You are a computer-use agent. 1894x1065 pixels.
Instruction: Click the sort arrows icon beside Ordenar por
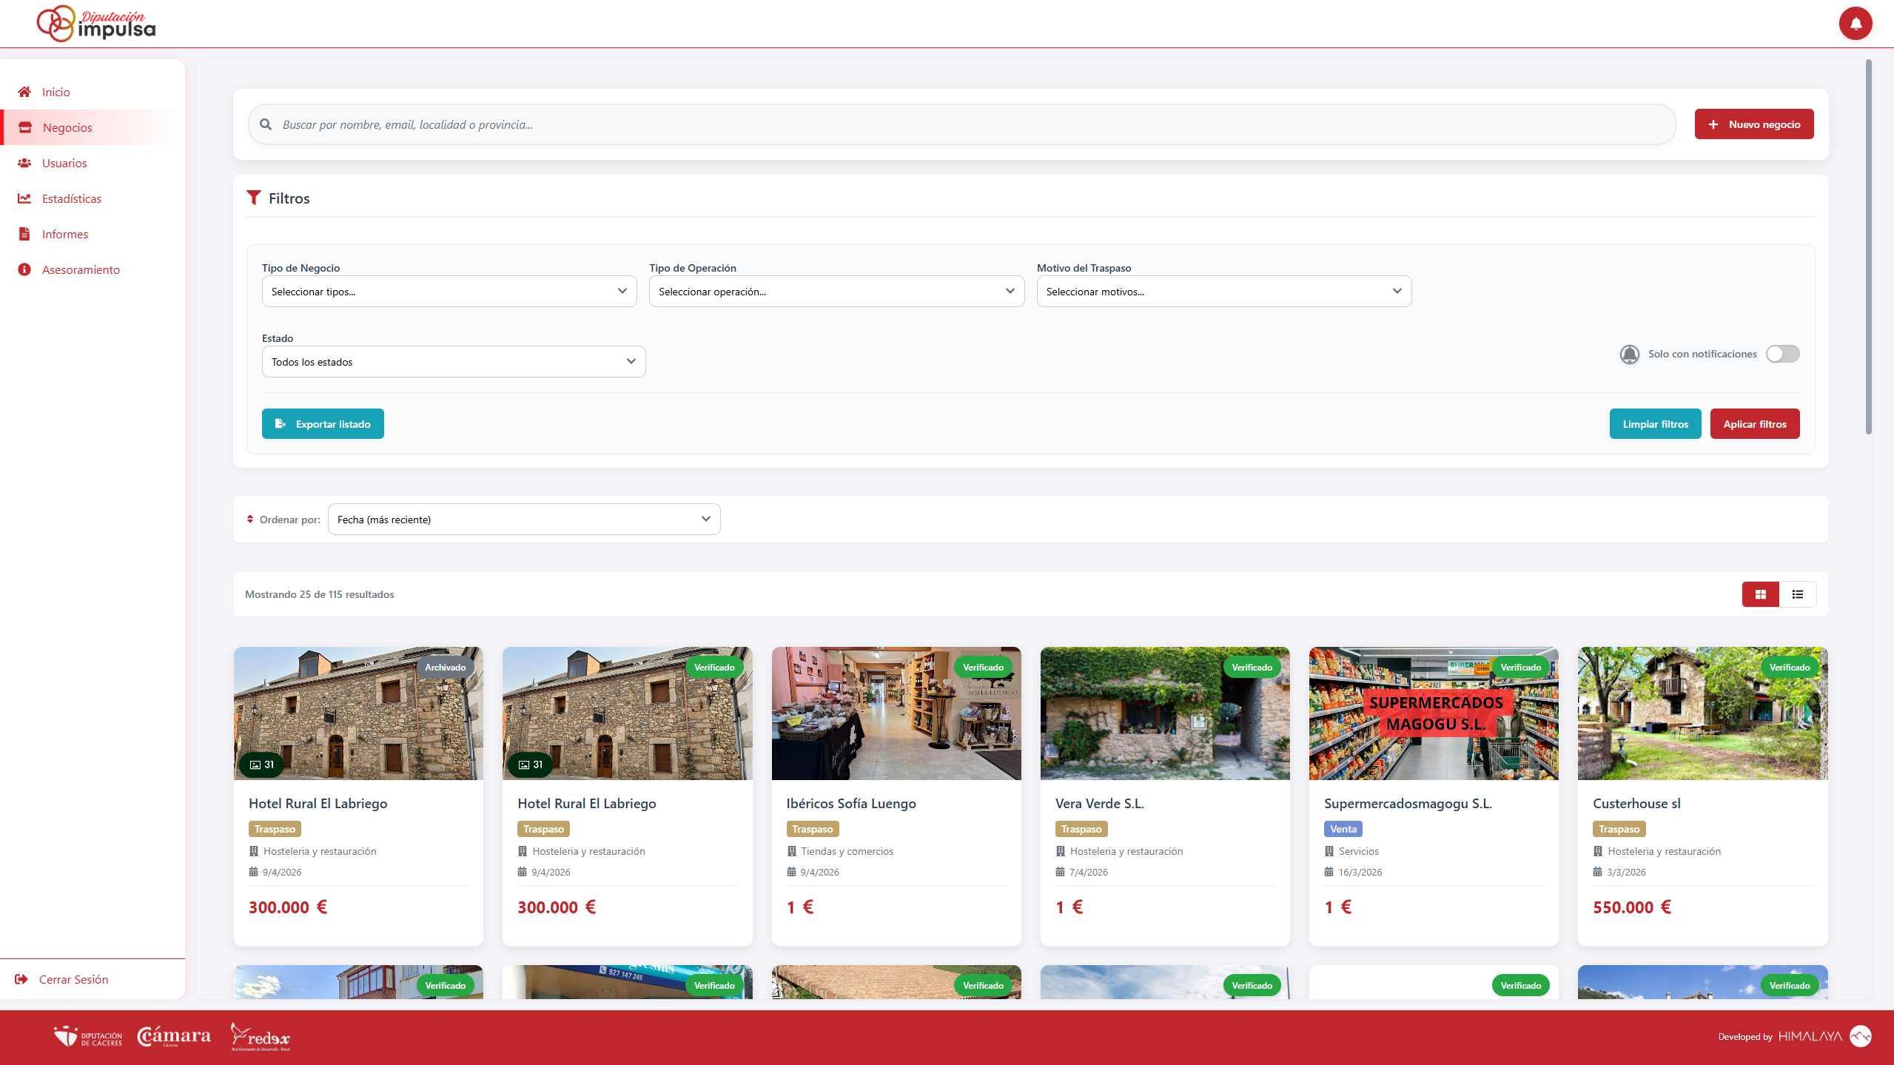tap(250, 520)
